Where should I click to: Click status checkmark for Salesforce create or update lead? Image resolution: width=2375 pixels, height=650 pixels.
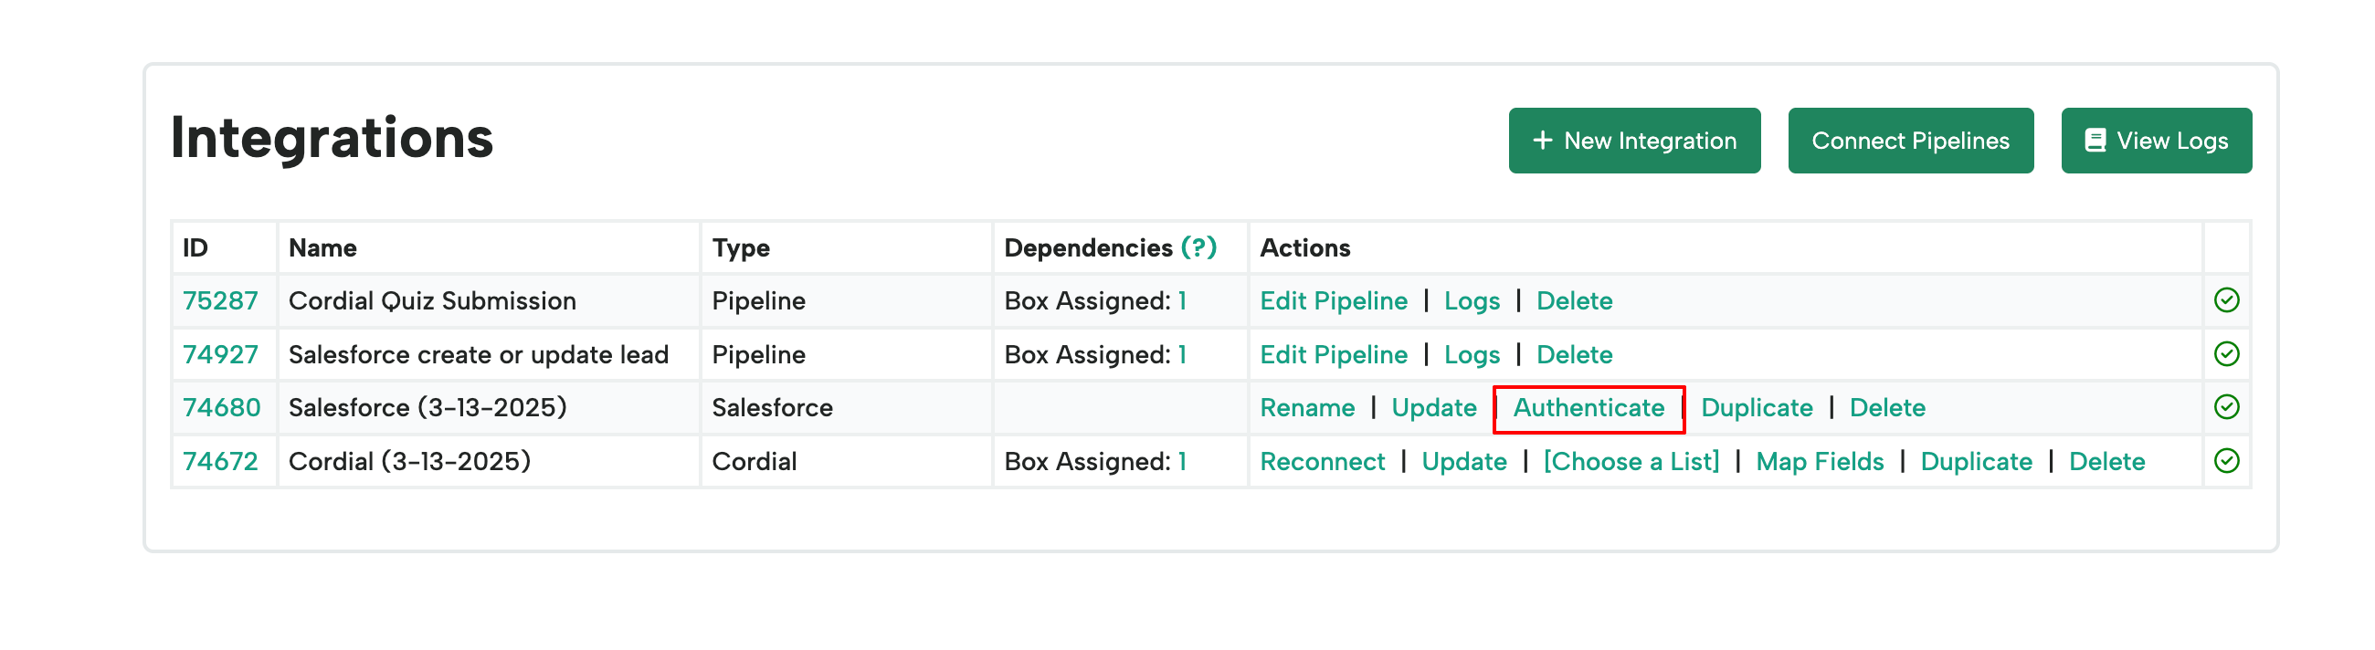[x=2225, y=354]
